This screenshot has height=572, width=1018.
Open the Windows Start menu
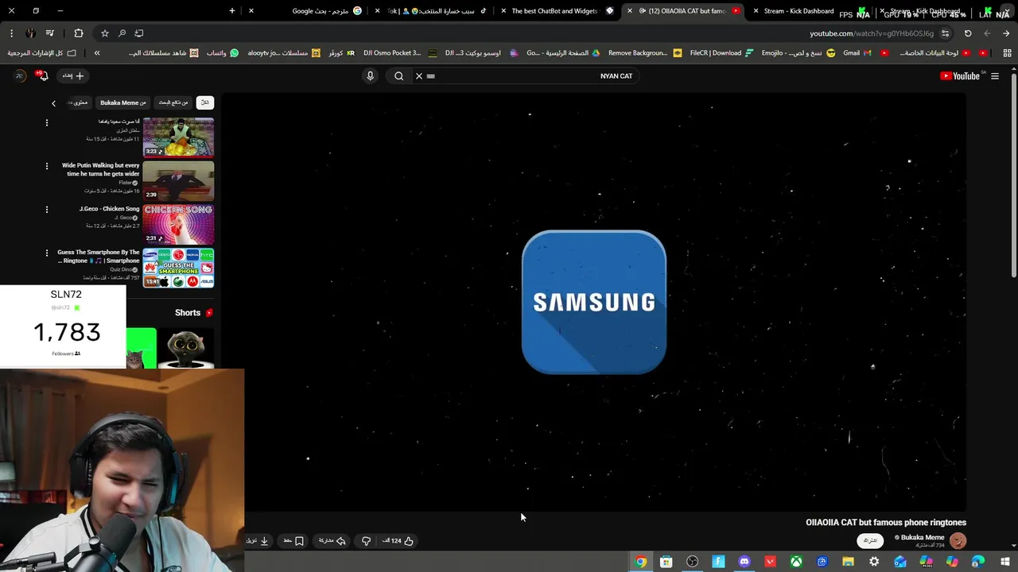pos(1005,562)
